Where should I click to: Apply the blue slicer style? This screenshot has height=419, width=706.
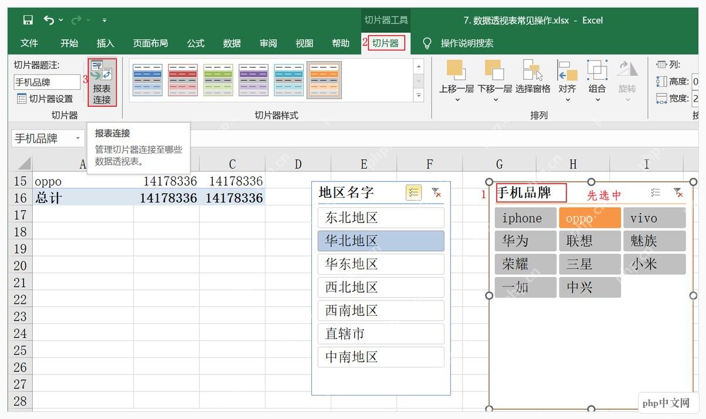point(148,80)
